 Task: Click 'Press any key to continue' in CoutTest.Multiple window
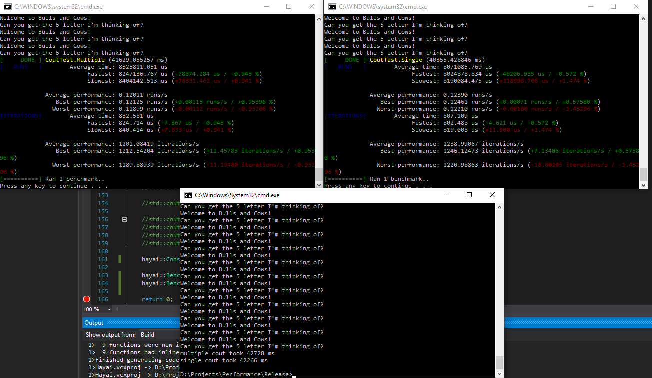54,186
